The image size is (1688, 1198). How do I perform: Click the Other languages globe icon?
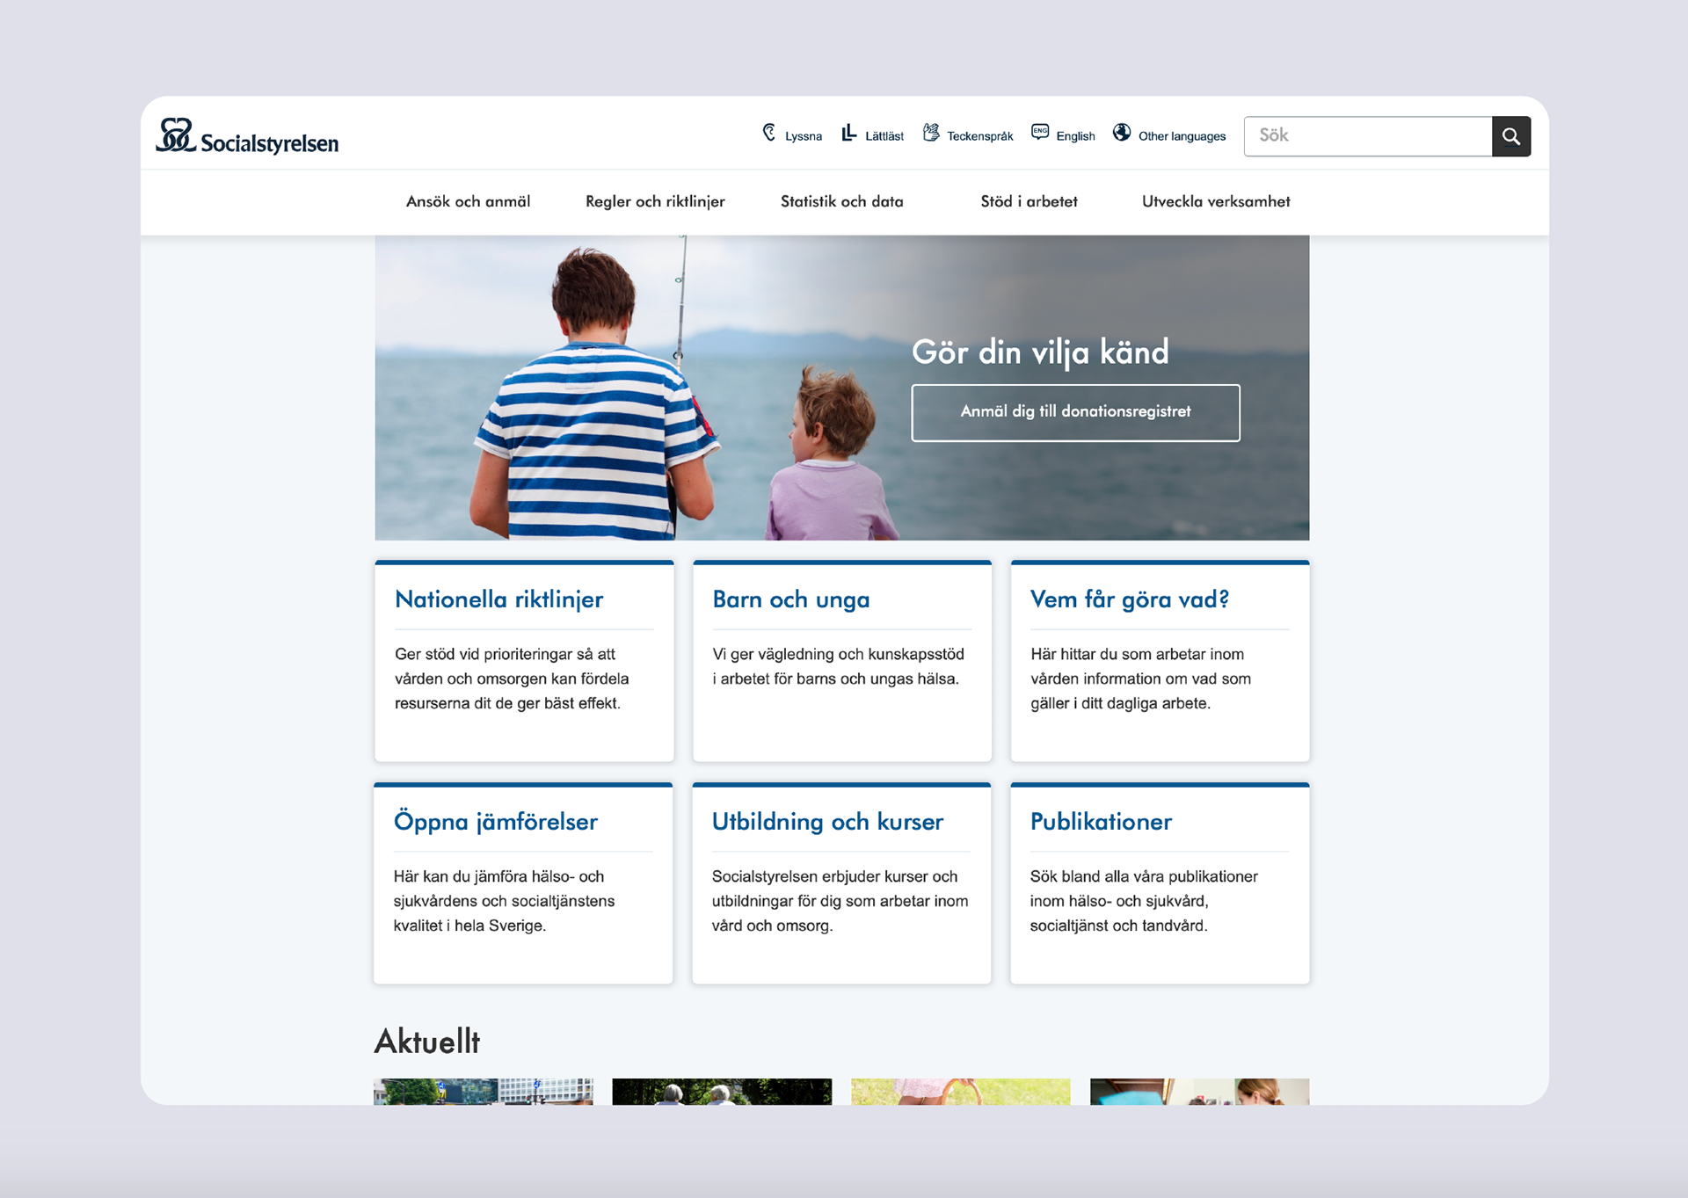coord(1122,132)
